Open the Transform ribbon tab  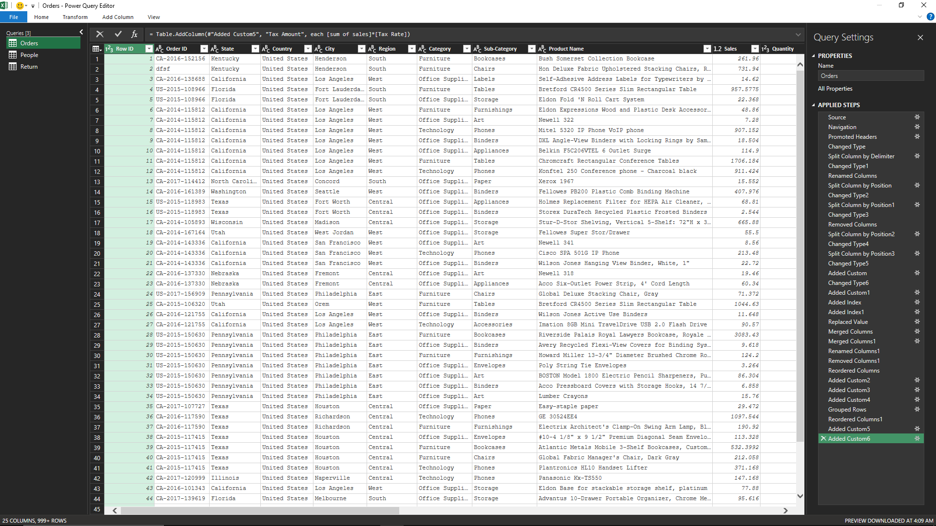[x=75, y=17]
